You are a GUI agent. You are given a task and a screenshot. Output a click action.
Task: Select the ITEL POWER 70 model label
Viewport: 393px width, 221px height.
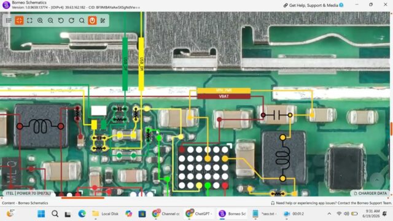28,193
